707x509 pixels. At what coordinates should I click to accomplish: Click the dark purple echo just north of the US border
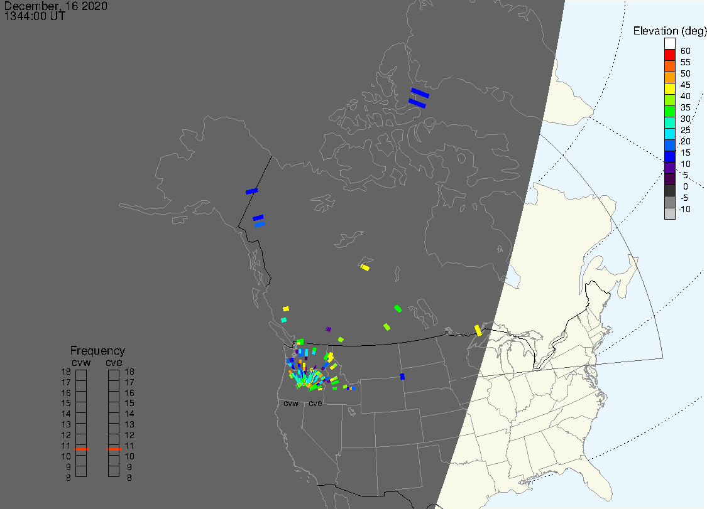pyautogui.click(x=328, y=330)
